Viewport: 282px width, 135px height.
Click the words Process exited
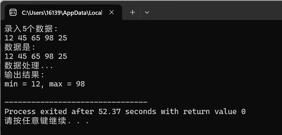click(x=36, y=112)
